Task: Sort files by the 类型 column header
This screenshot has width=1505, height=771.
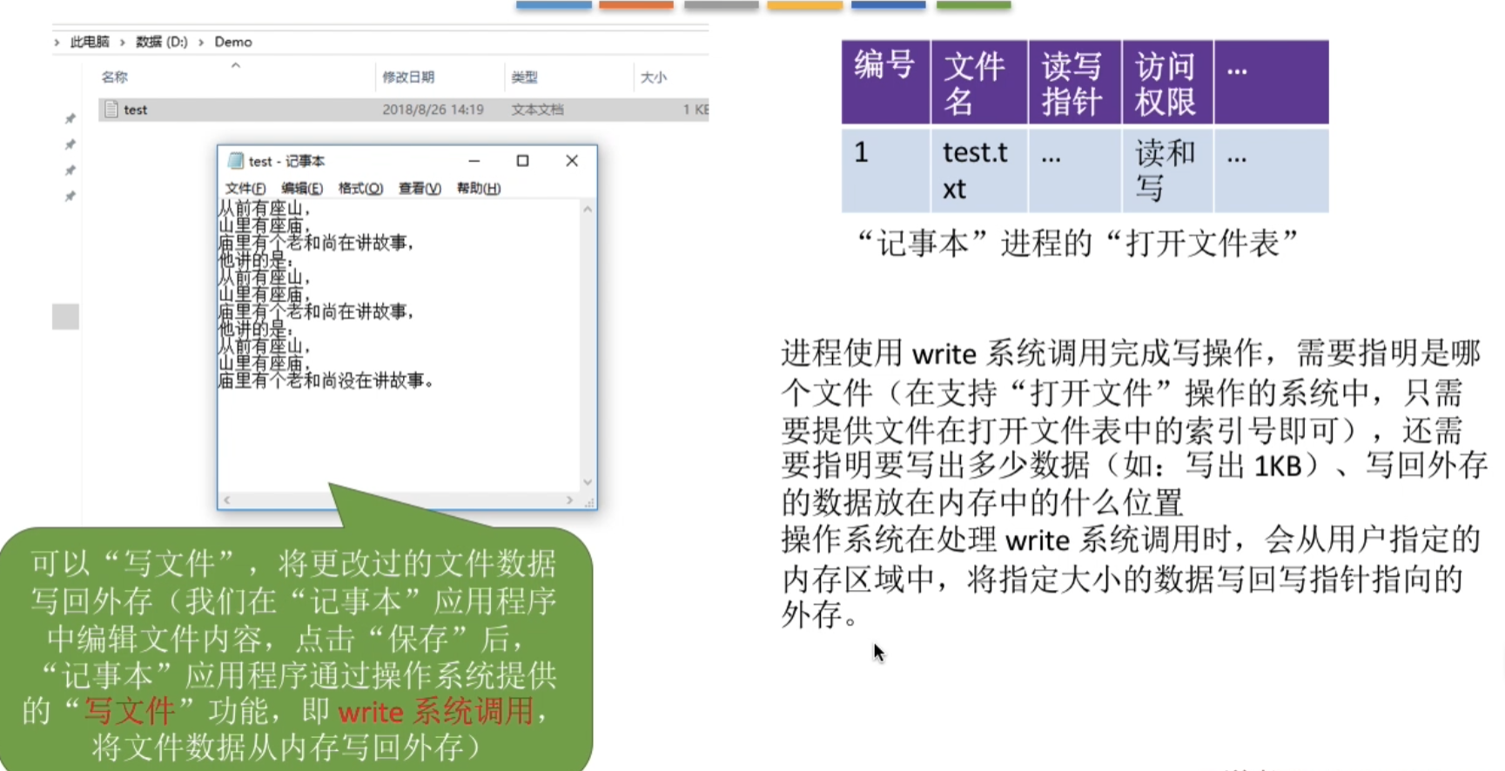Action: [524, 77]
